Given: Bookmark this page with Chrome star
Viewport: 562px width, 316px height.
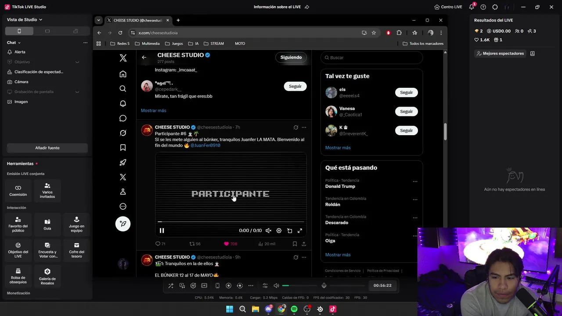Looking at the screenshot, I should pyautogui.click(x=374, y=33).
